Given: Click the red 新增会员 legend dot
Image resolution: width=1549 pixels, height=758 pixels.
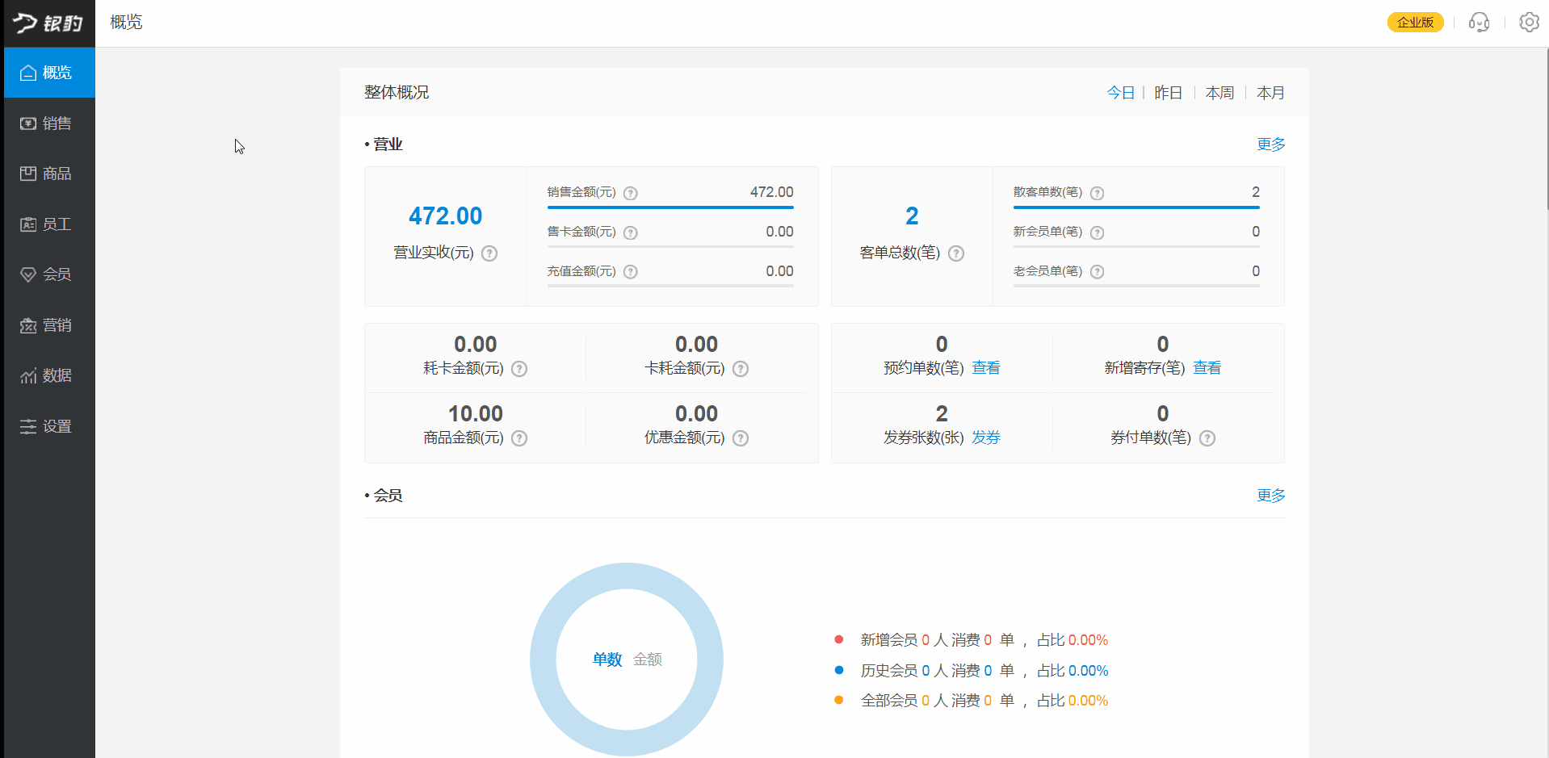Looking at the screenshot, I should [839, 639].
